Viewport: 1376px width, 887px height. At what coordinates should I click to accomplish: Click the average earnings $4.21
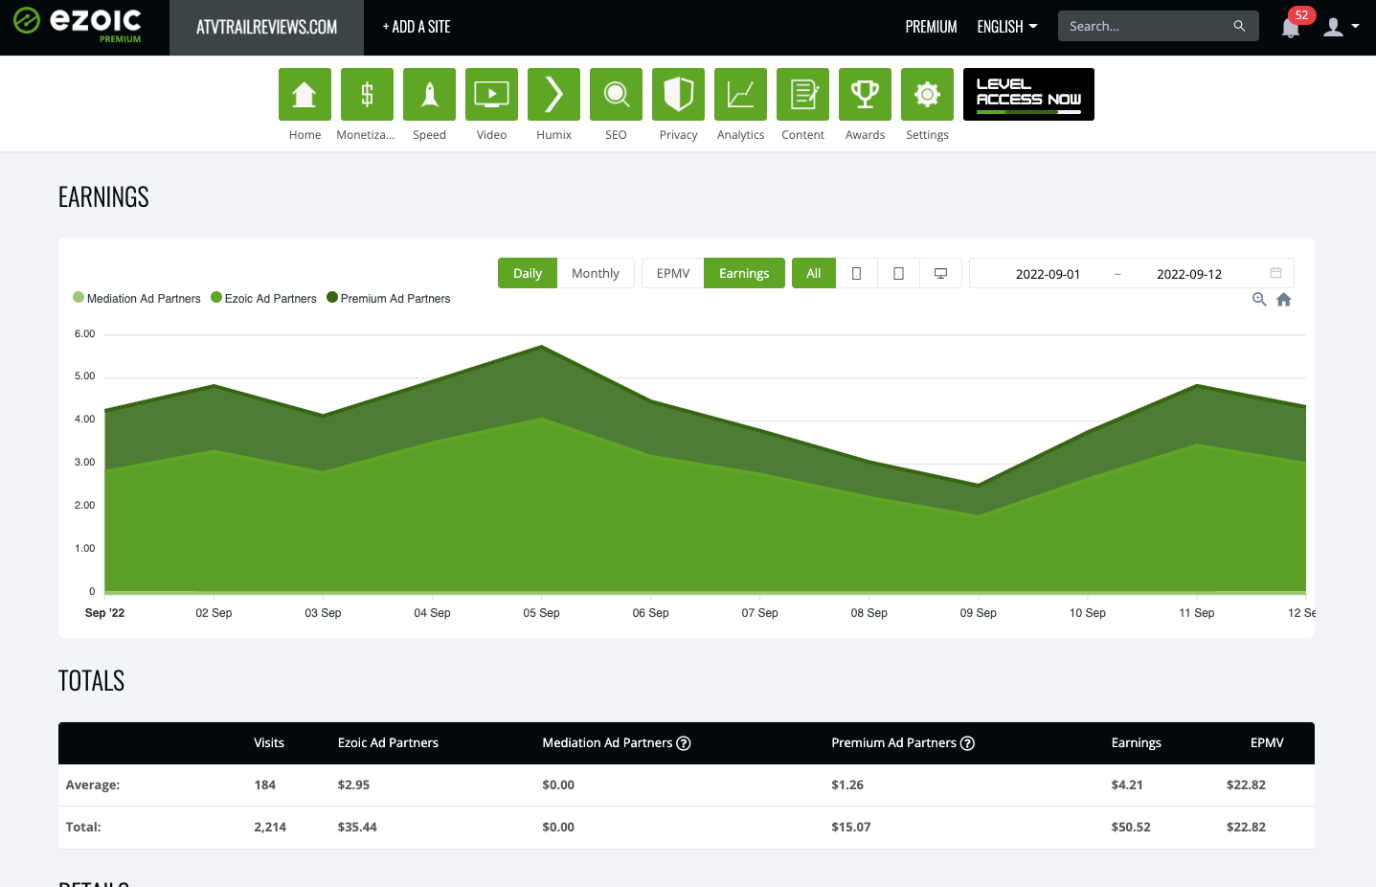(1127, 785)
